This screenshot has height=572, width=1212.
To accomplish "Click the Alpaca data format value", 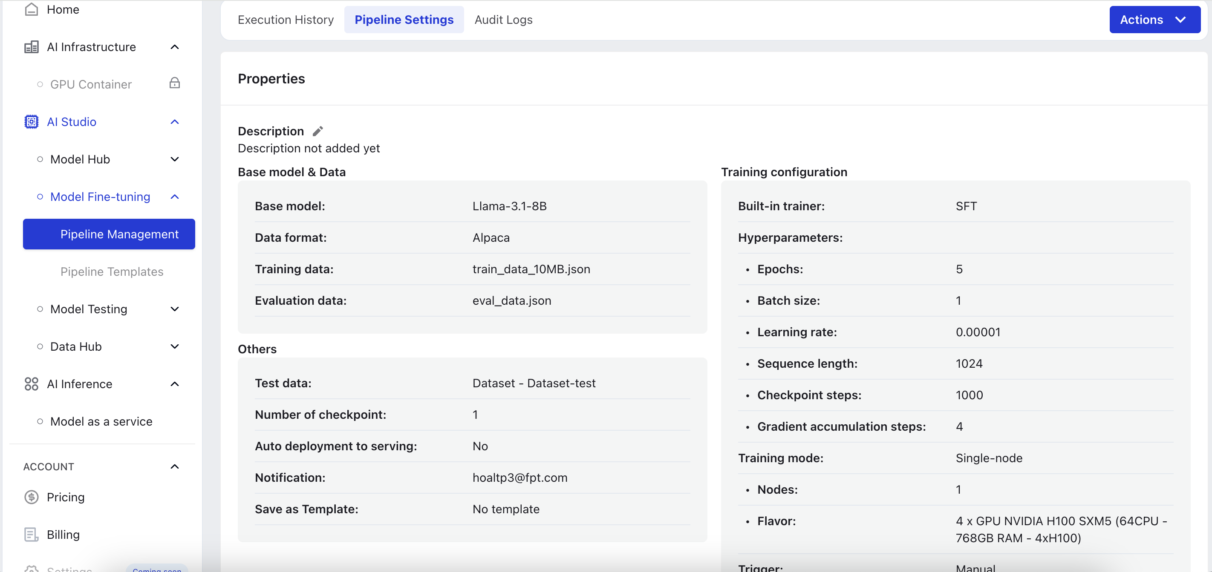I will (491, 238).
